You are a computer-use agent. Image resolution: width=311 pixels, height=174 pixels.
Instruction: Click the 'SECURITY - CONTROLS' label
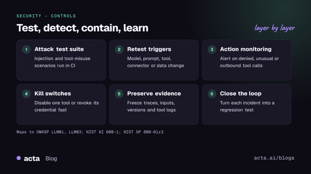point(46,16)
